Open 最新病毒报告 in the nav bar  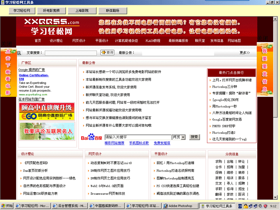(x=178, y=41)
